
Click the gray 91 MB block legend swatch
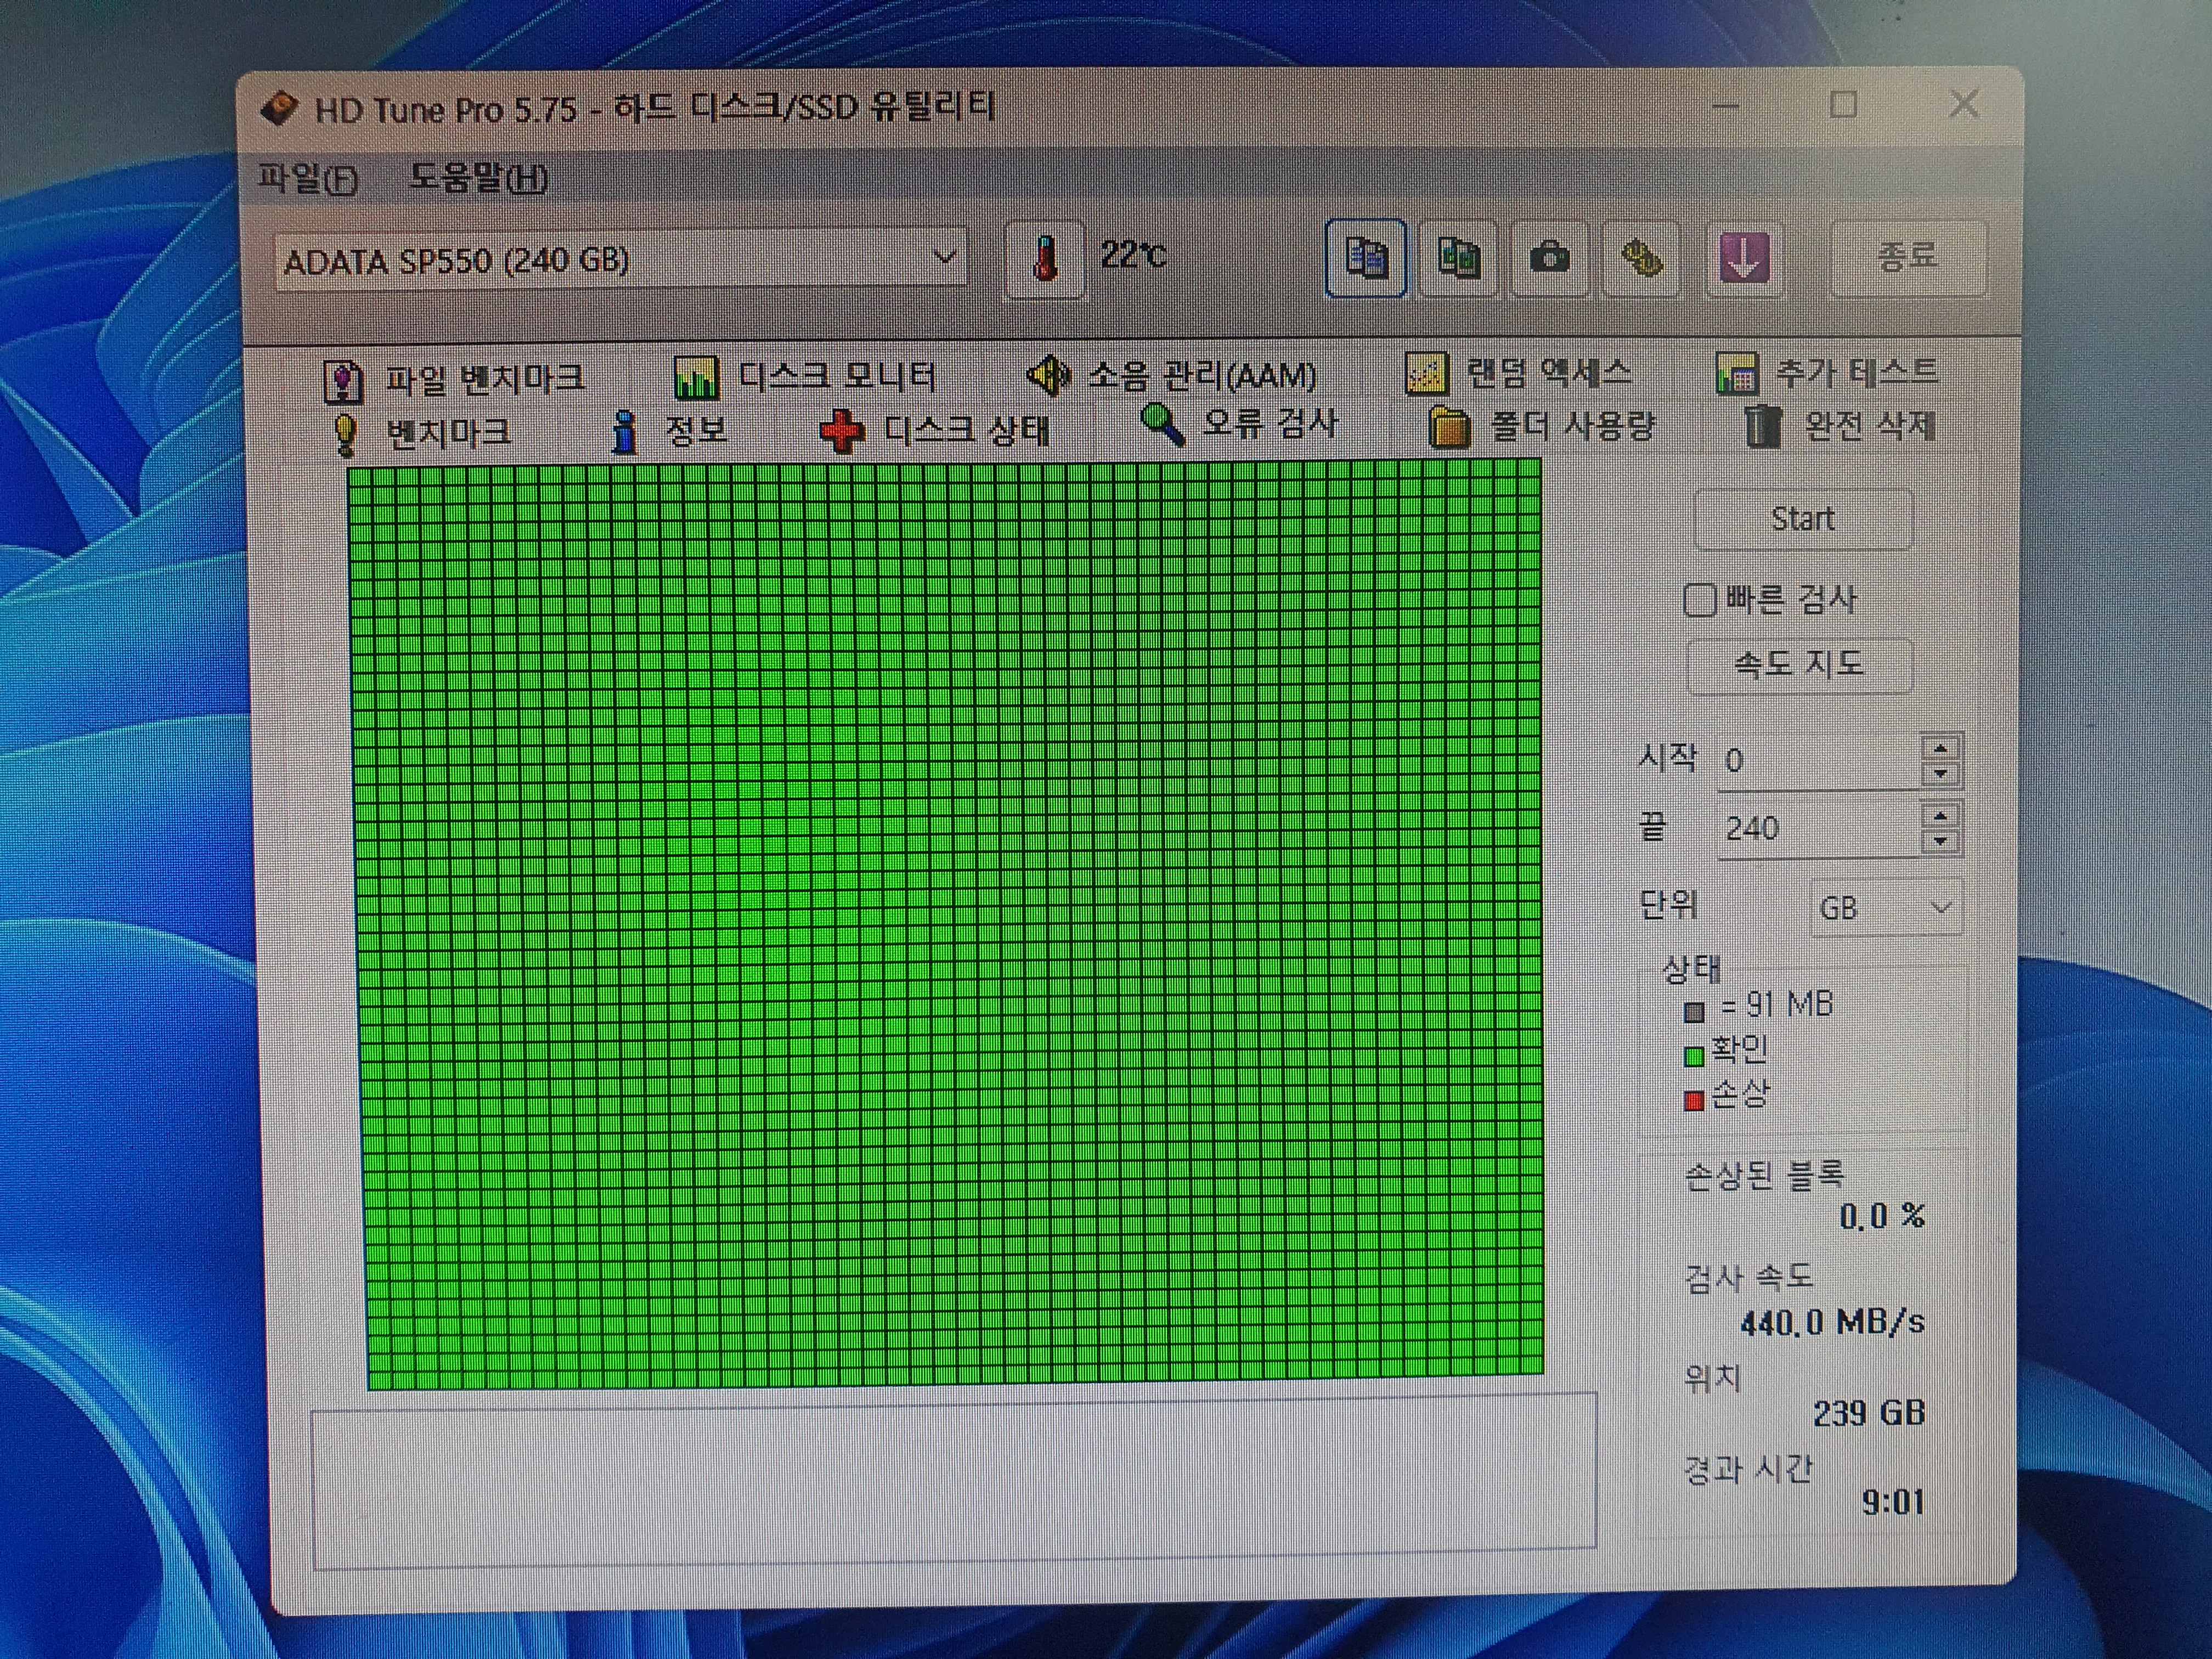point(1694,1011)
